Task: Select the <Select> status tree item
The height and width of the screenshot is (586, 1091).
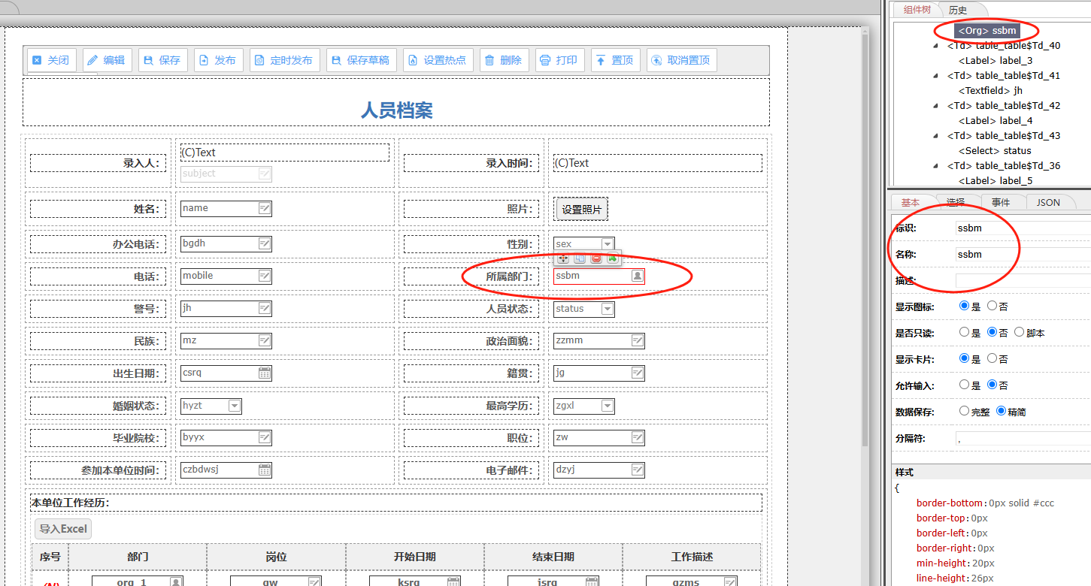Action: pos(995,151)
